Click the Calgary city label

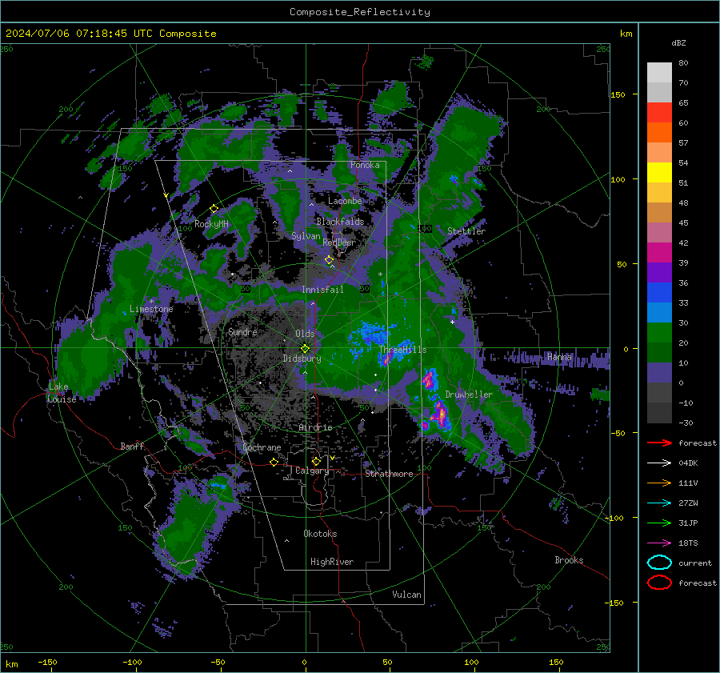[312, 471]
